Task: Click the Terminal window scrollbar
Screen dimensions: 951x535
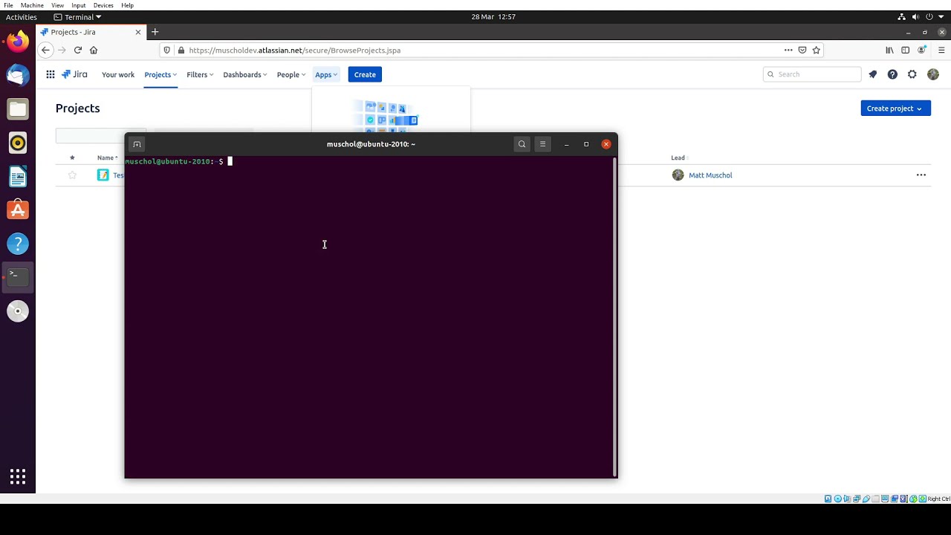Action: (x=614, y=317)
